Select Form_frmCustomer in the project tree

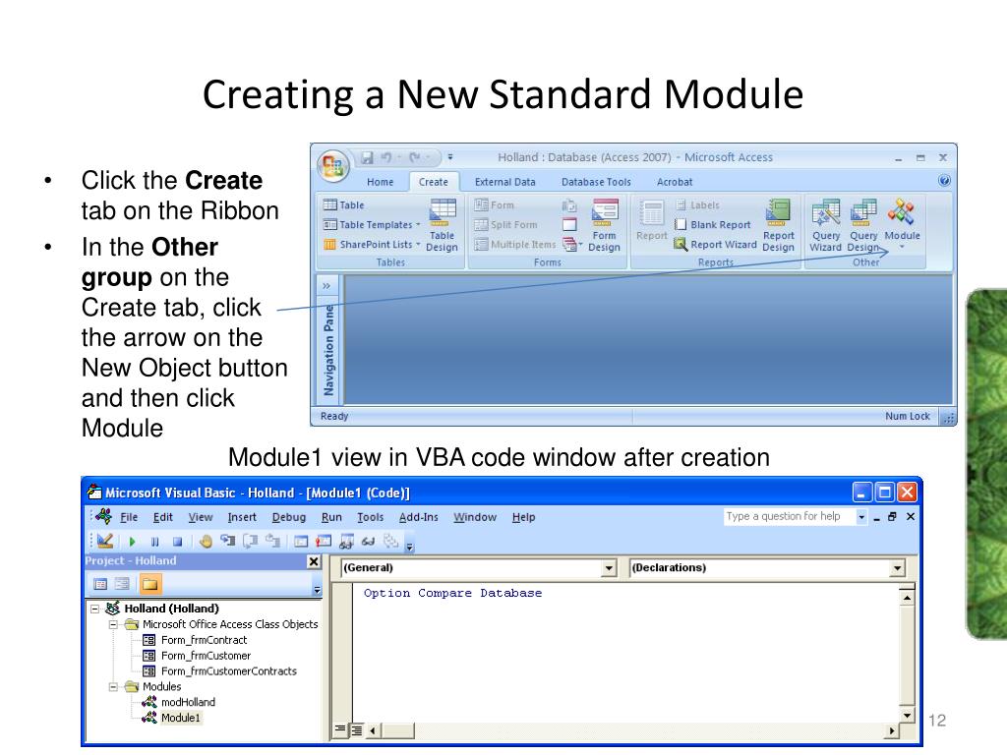206,656
